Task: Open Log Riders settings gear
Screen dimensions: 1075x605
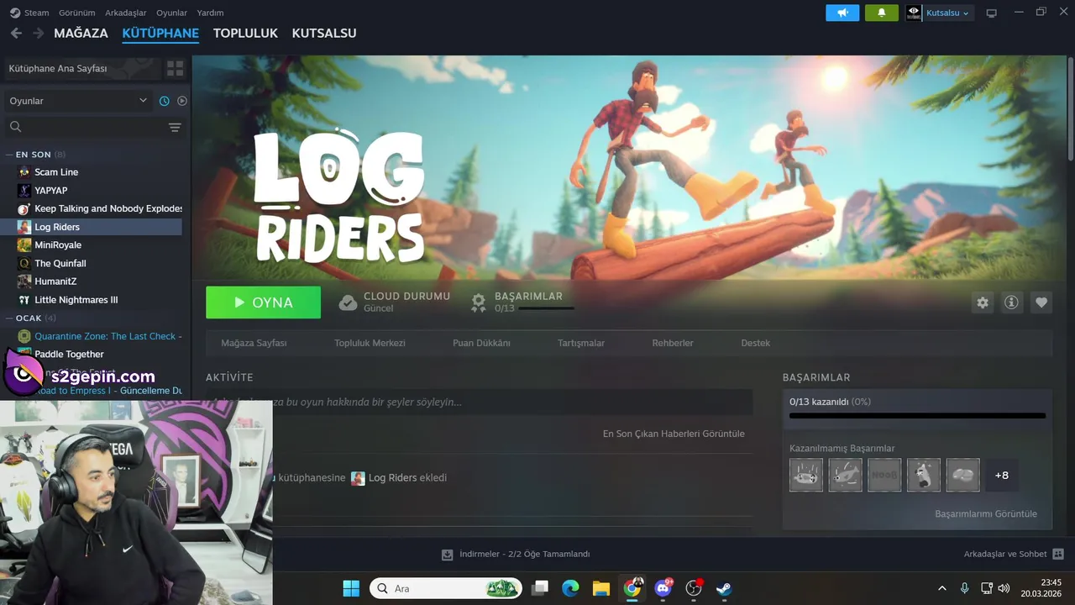Action: (983, 302)
